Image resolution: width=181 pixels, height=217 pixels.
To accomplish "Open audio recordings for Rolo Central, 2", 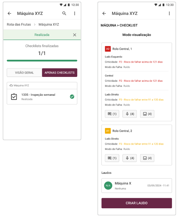I will (130, 158).
